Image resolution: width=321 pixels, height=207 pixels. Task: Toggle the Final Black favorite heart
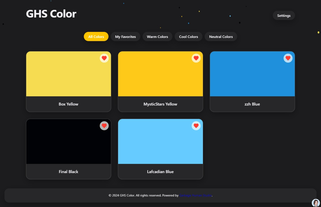(x=104, y=126)
